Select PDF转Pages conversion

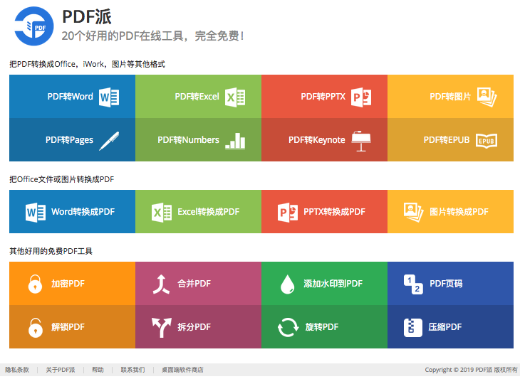click(x=72, y=139)
